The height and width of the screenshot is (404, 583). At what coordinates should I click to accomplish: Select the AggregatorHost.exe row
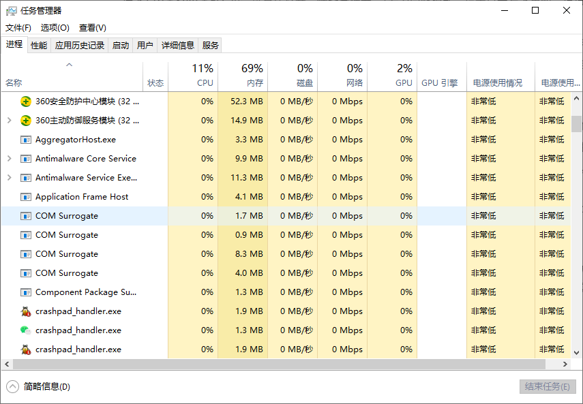click(286, 140)
